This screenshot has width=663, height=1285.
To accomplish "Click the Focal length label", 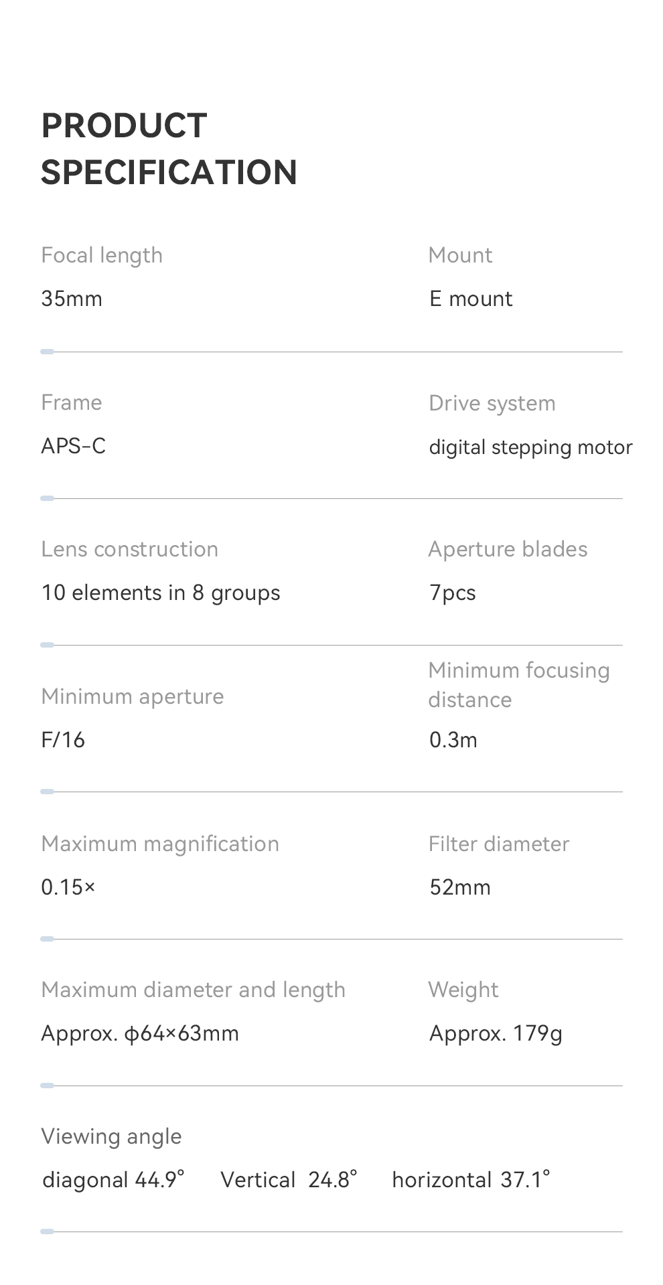I will point(102,255).
